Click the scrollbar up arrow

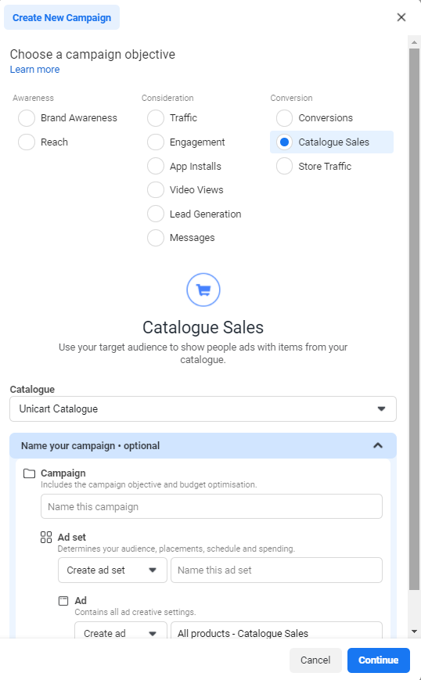pyautogui.click(x=414, y=42)
